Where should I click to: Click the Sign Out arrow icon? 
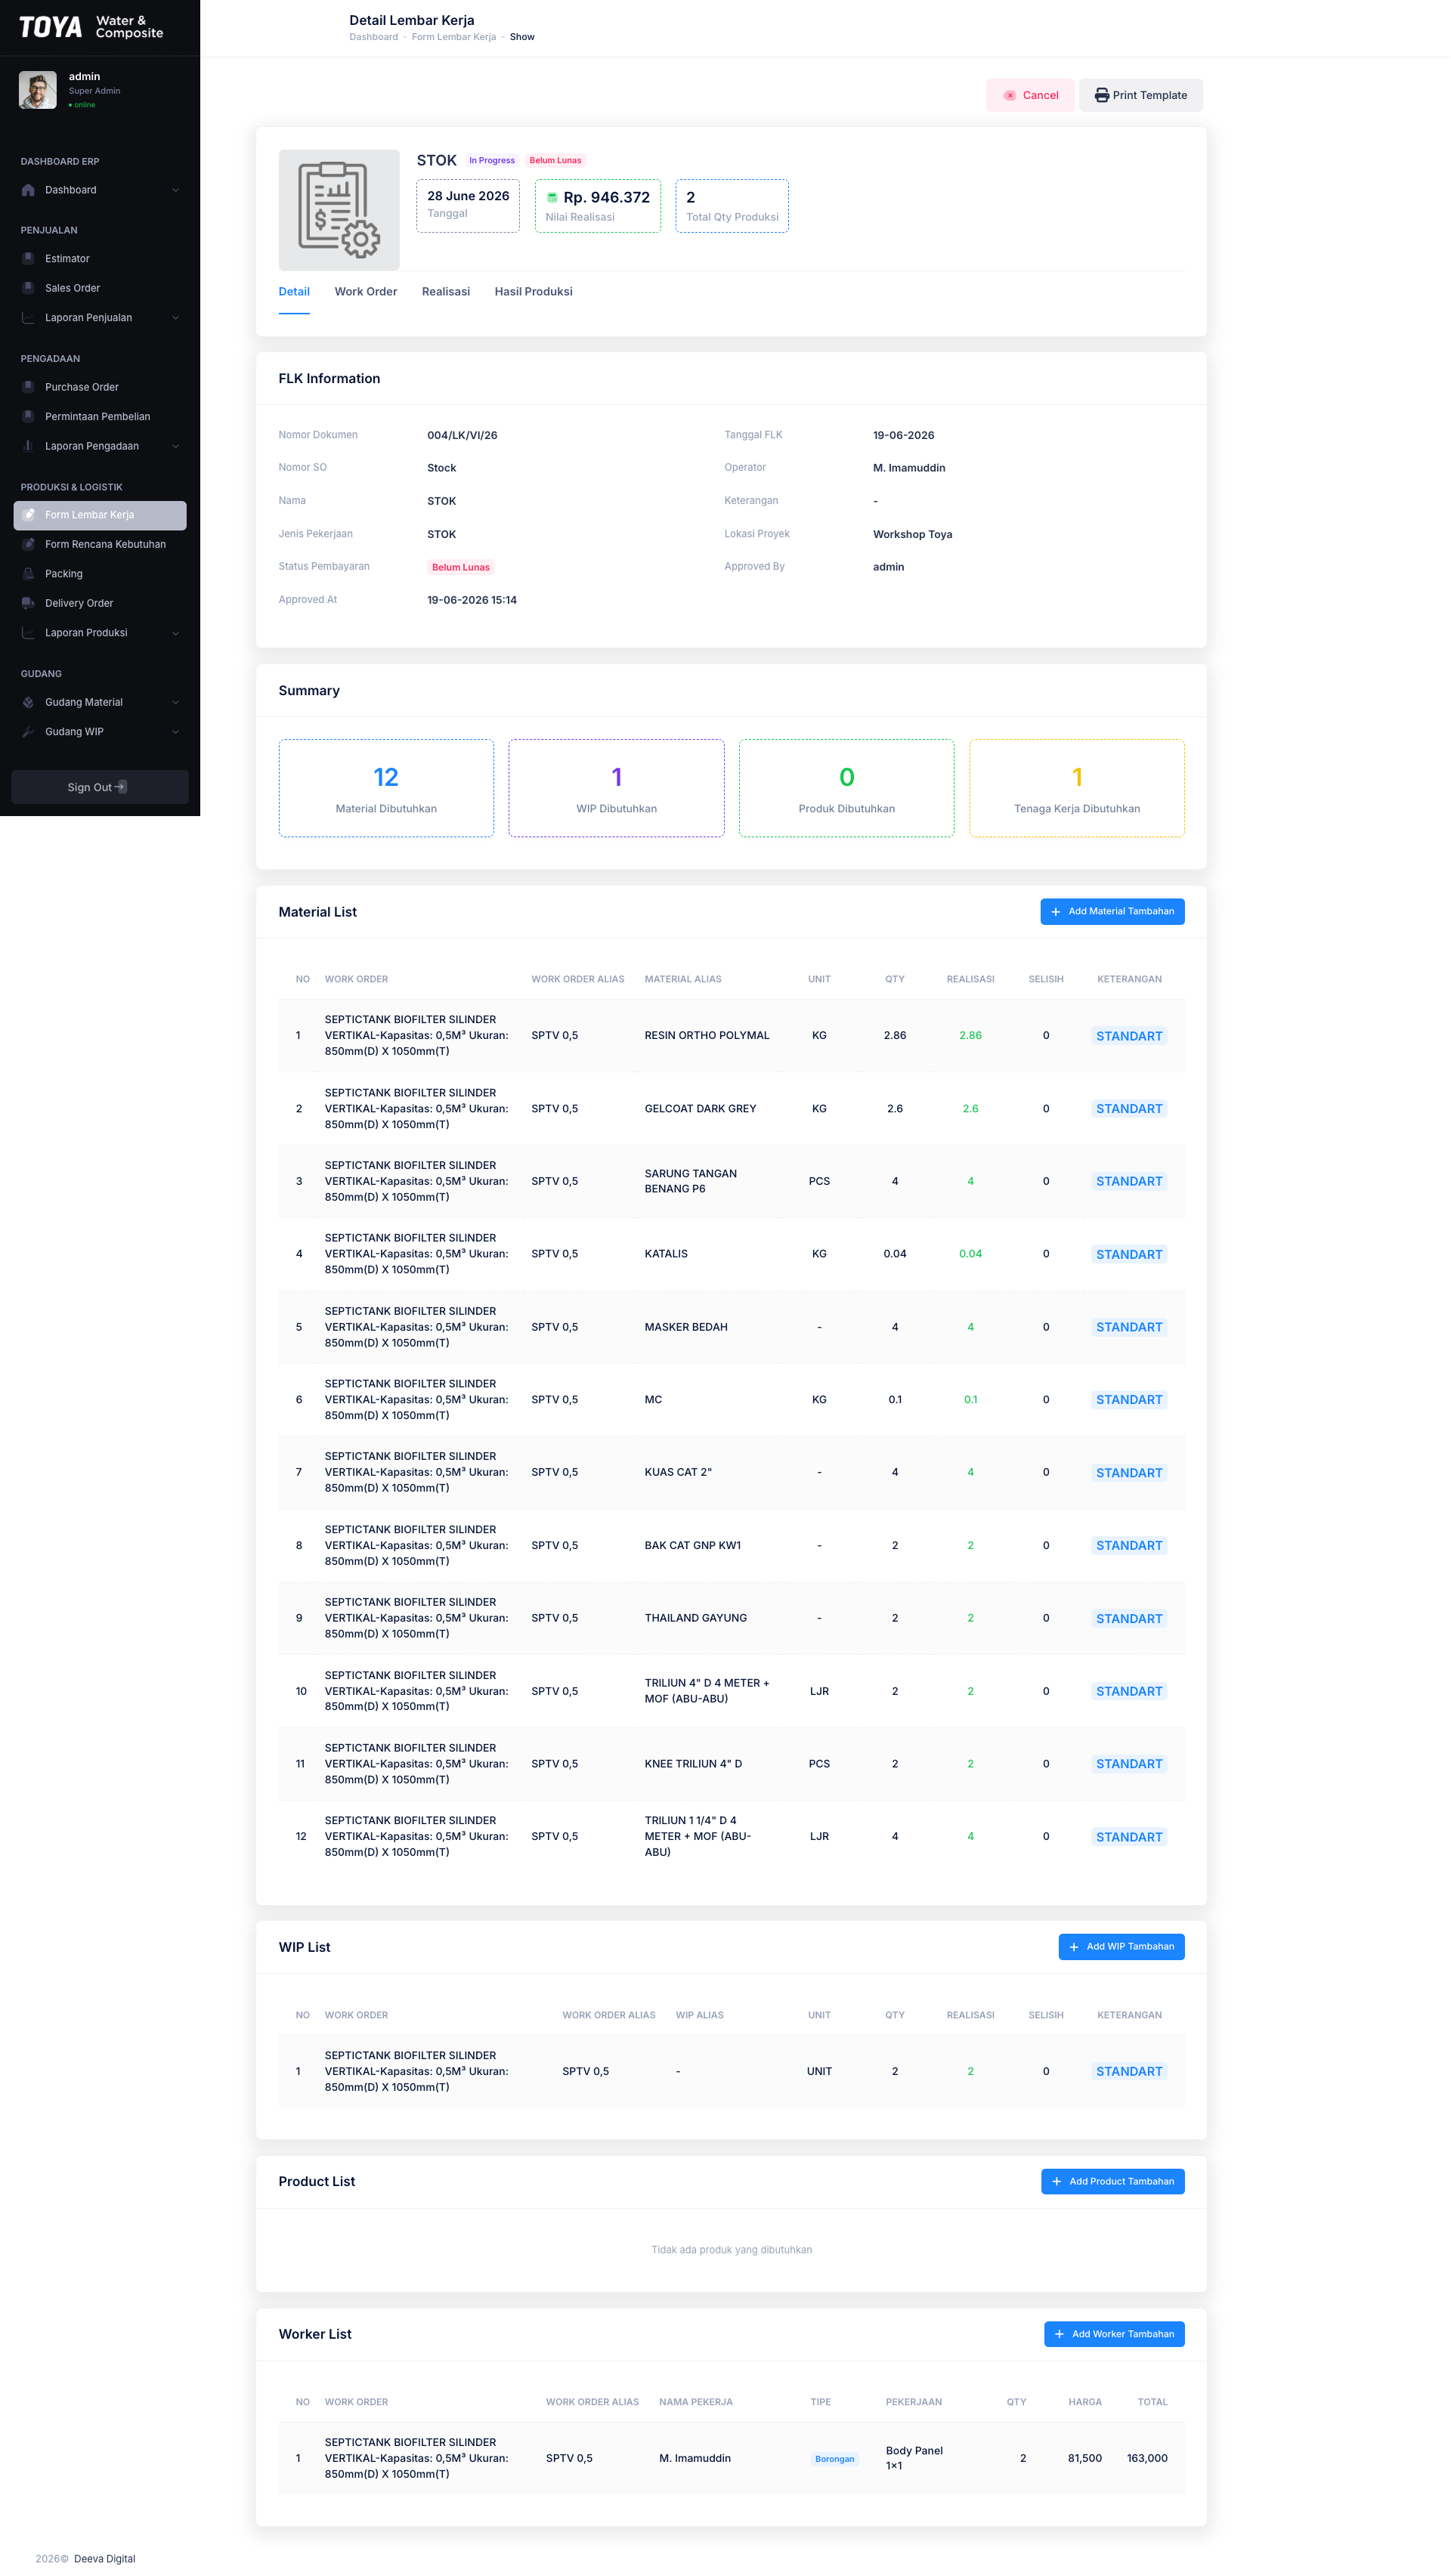click(120, 787)
